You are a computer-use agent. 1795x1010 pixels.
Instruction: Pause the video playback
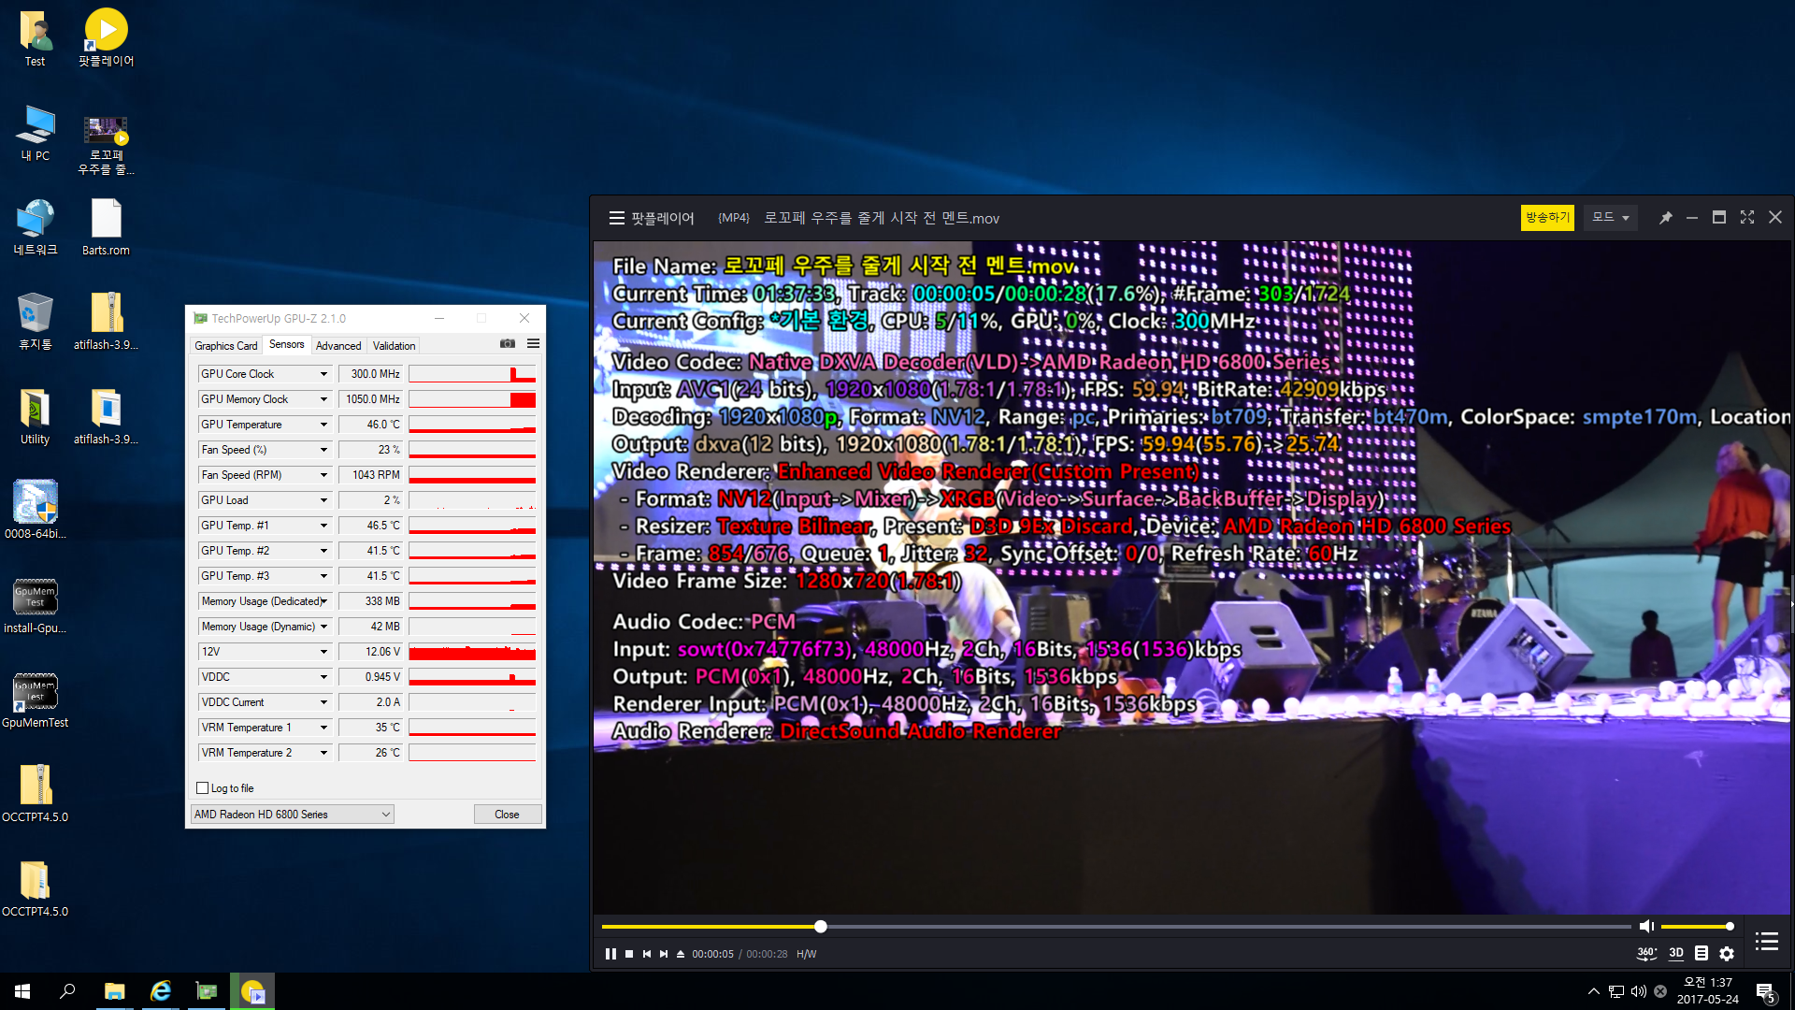coord(610,954)
